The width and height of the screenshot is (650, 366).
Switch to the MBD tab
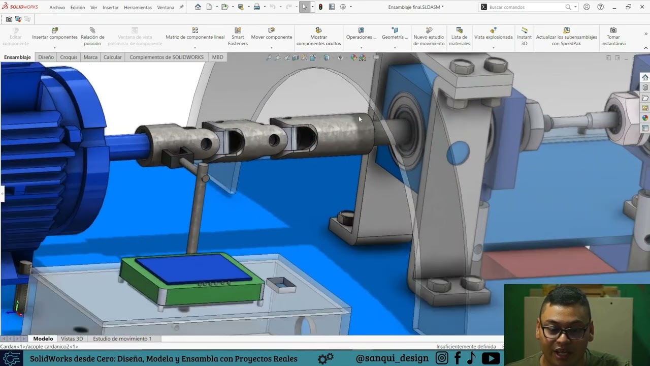tap(217, 57)
